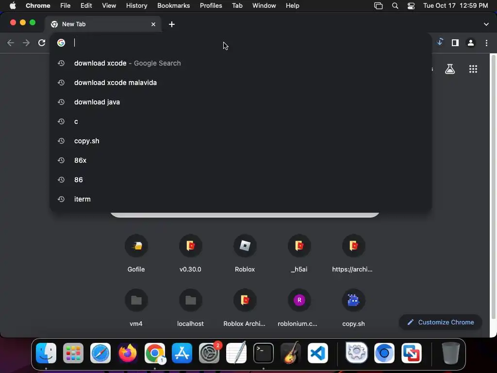Open the Google apps grid

coord(473,69)
